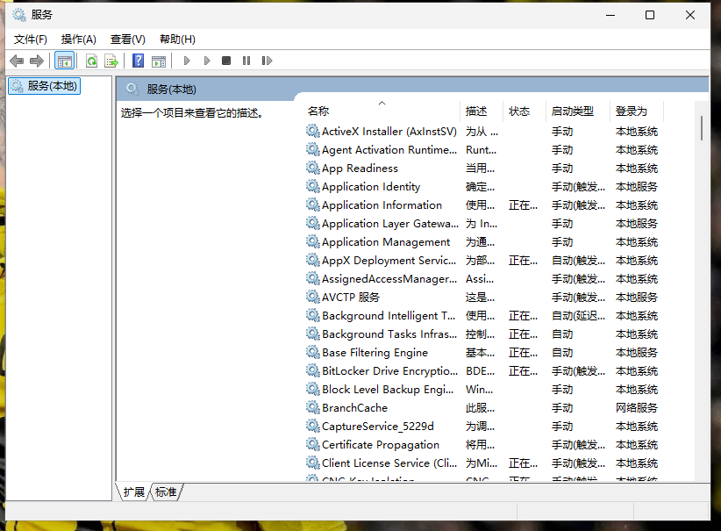
Task: Switch to the 扩展 tab
Action: pyautogui.click(x=134, y=492)
